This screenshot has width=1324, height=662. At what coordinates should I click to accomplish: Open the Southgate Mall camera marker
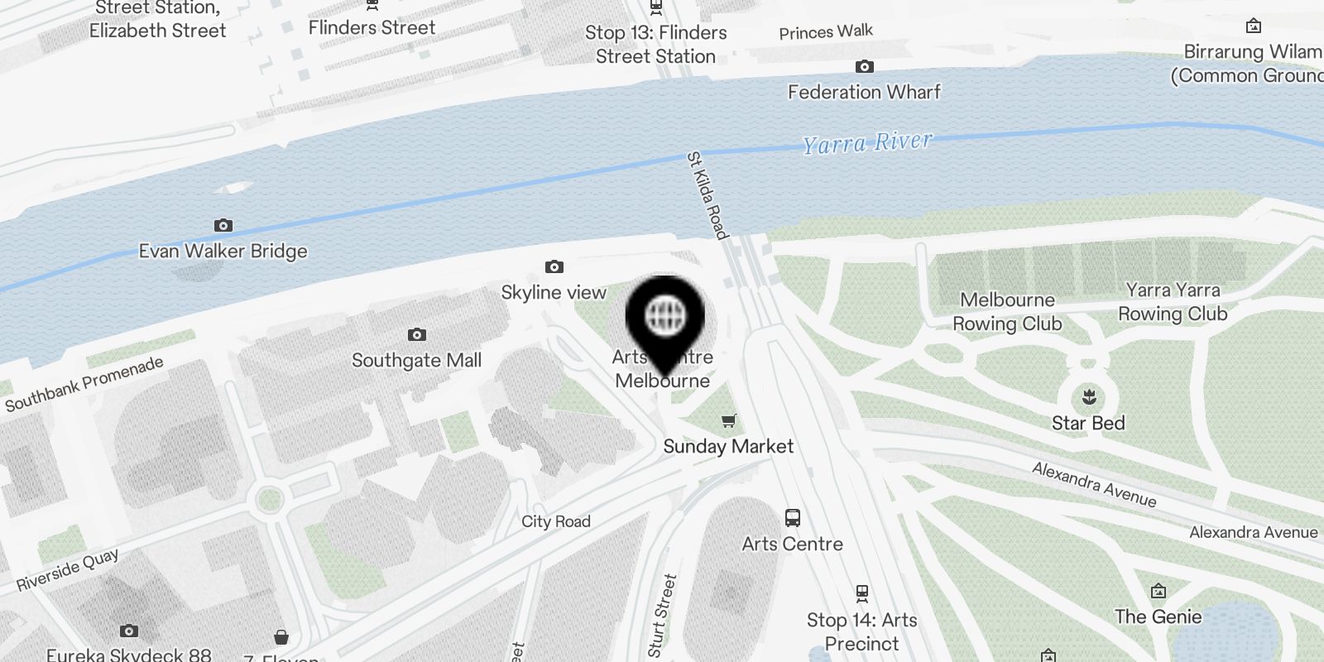416,334
